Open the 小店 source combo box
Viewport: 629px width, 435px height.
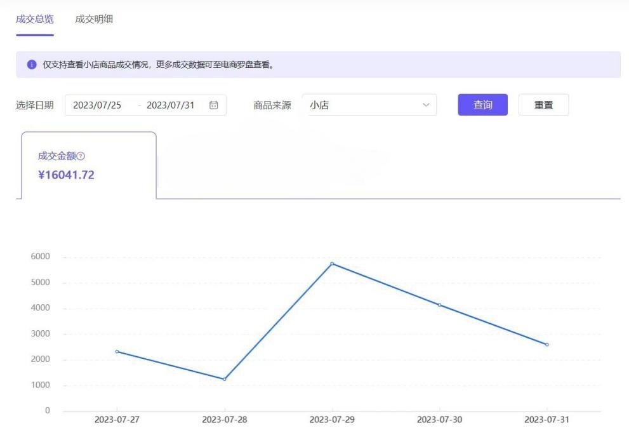pos(369,105)
